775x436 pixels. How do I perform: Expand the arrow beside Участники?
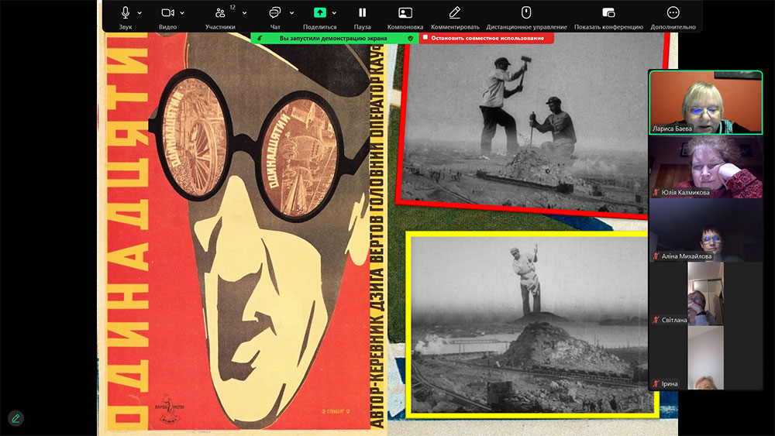point(244,13)
